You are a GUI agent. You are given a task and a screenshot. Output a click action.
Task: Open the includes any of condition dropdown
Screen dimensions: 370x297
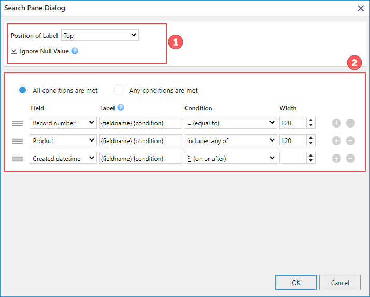click(x=230, y=140)
